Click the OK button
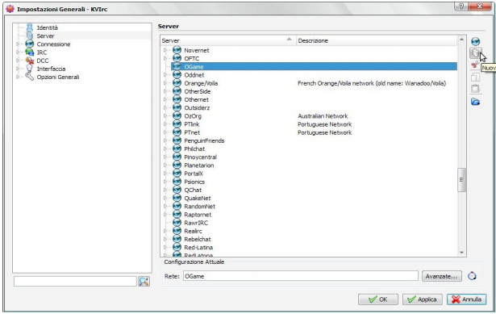The height and width of the screenshot is (314, 496). point(378,299)
